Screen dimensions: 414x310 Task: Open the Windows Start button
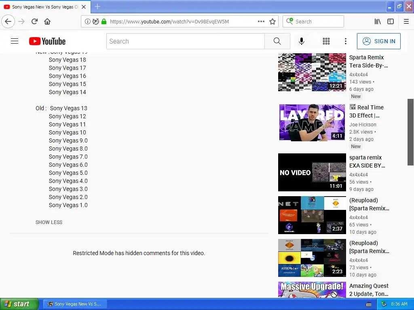coord(19,304)
